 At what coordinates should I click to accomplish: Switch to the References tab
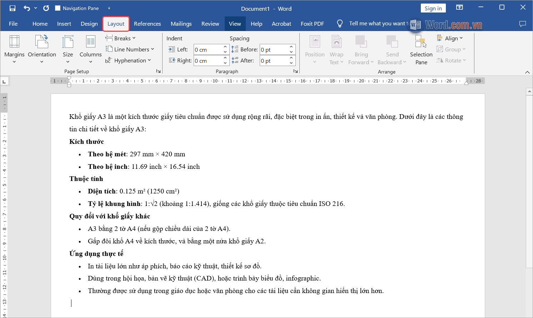pos(147,24)
